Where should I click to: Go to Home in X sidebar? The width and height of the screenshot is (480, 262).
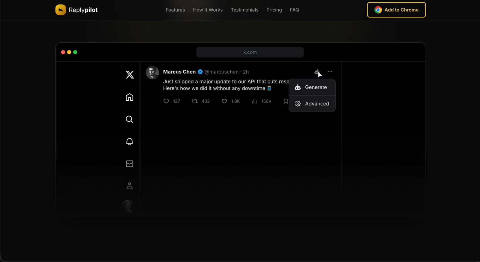130,97
